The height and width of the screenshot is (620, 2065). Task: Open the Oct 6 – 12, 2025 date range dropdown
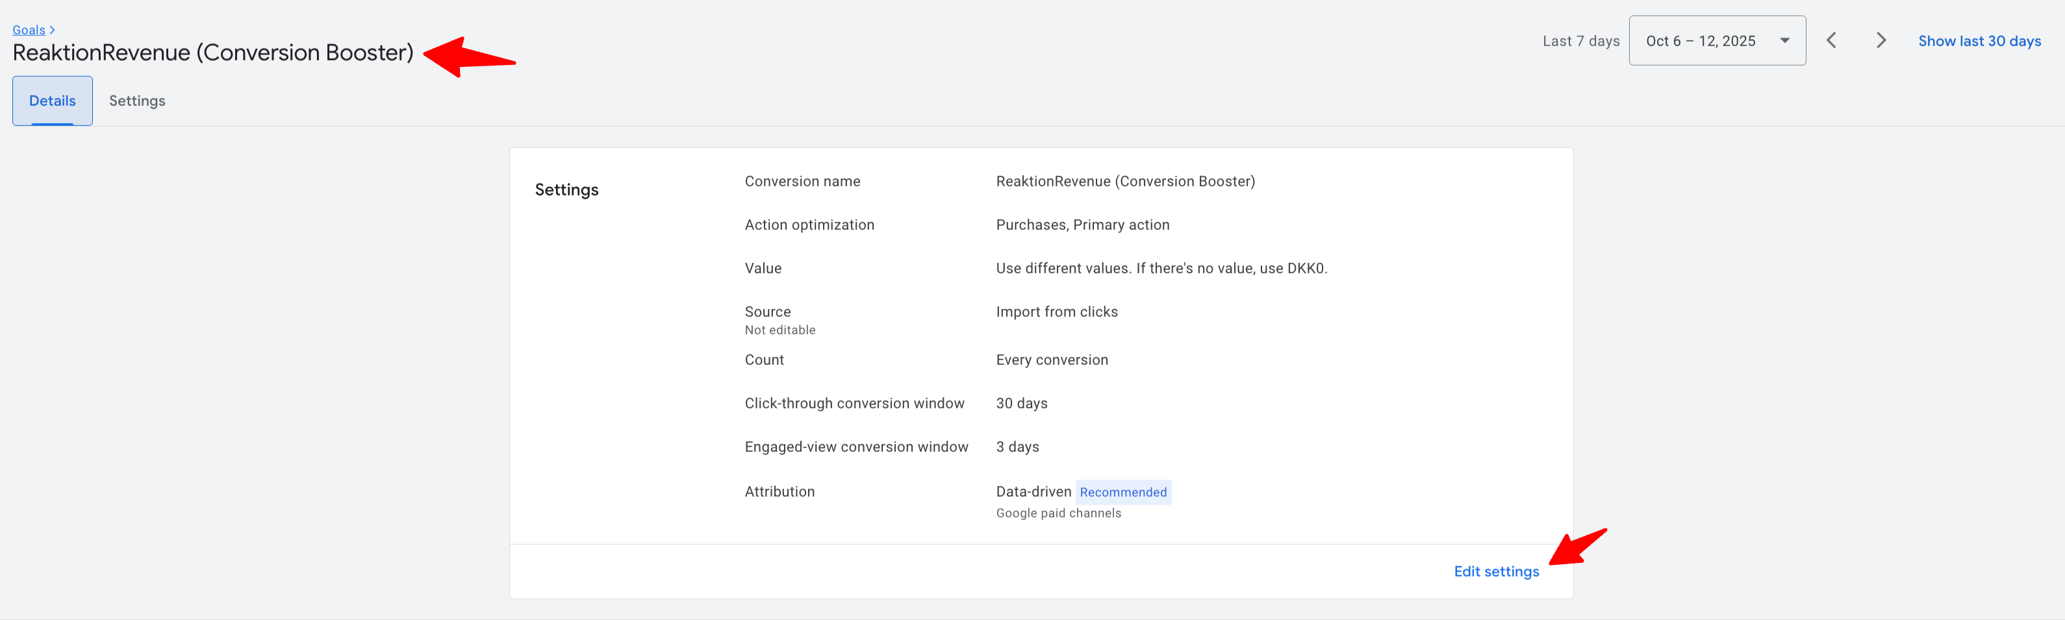click(1701, 41)
